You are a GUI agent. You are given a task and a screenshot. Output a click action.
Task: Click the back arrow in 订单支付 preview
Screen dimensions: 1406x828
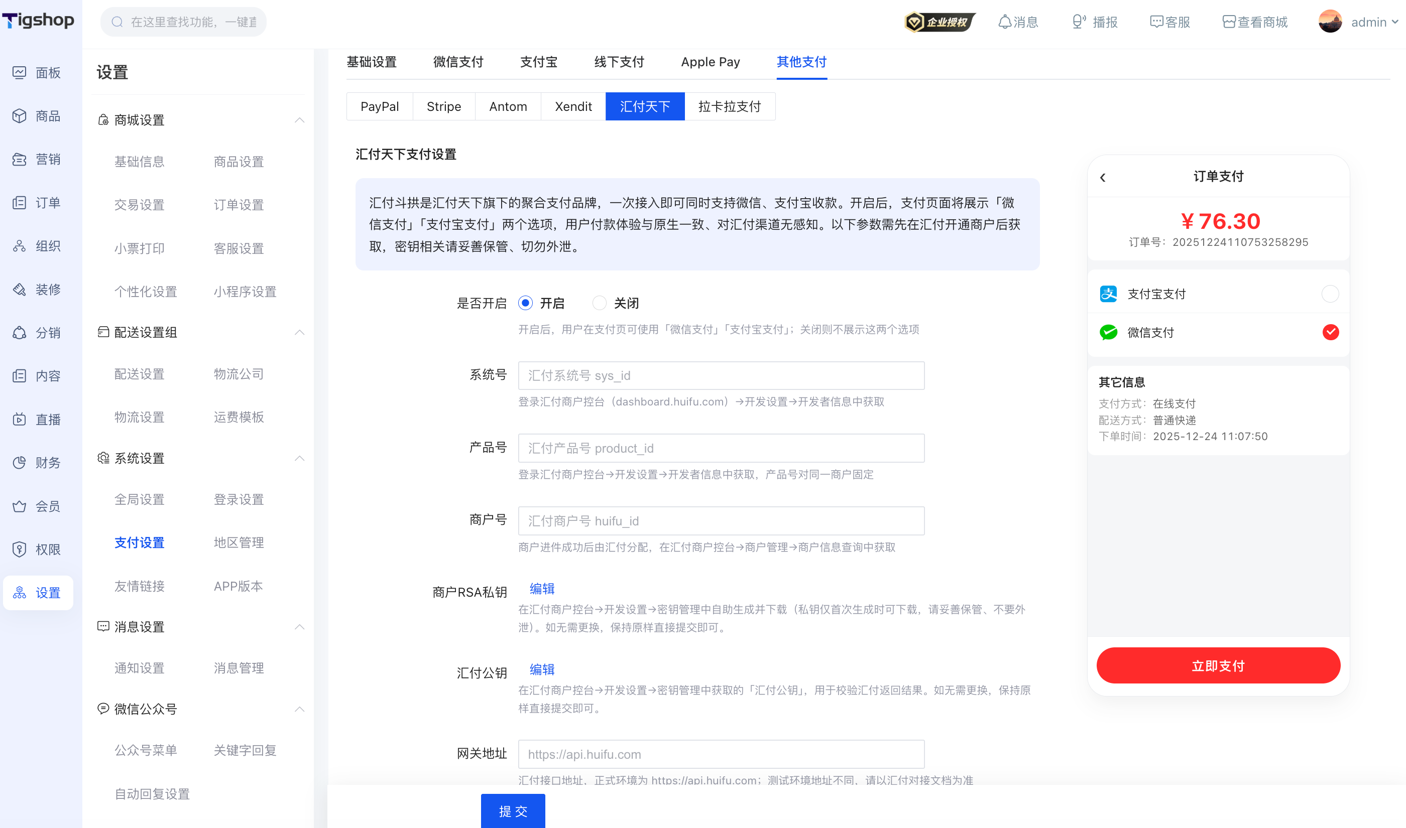(x=1102, y=177)
